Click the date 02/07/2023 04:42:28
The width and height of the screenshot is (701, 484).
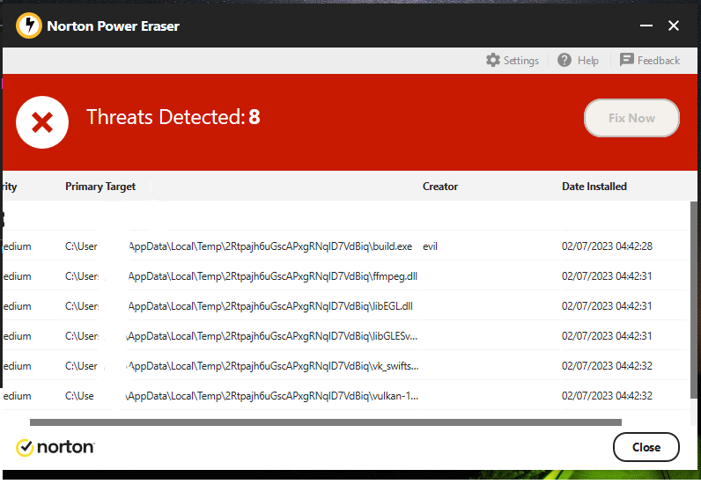click(607, 246)
